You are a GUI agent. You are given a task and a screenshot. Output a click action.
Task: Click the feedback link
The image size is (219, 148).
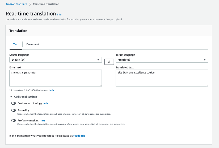pos(79,136)
